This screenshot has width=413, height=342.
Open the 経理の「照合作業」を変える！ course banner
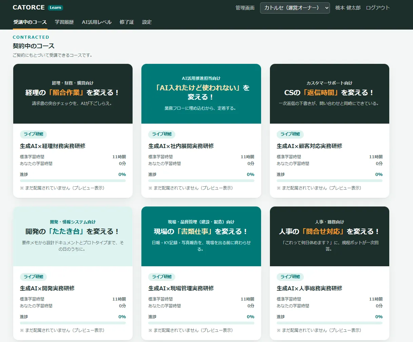[x=73, y=94]
